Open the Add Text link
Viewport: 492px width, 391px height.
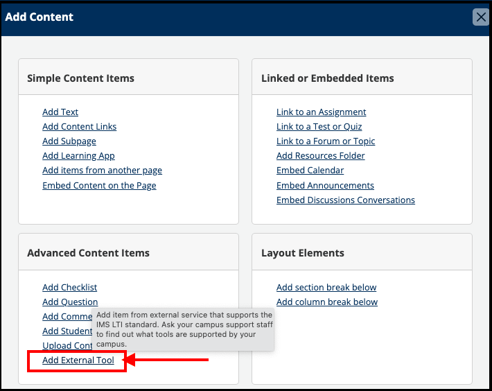pos(60,112)
